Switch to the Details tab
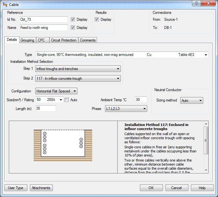Image resolution: width=218 pixels, height=197 pixels. [12, 40]
